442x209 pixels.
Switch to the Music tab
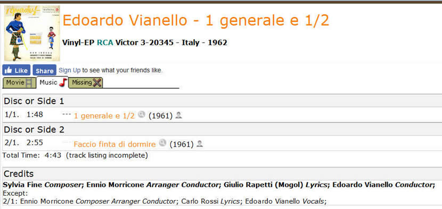coord(53,82)
